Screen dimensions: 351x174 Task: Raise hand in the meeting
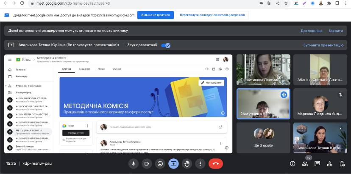(x=187, y=164)
